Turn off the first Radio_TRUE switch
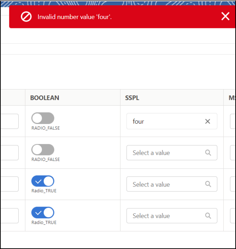The image size is (236, 249). click(x=43, y=181)
